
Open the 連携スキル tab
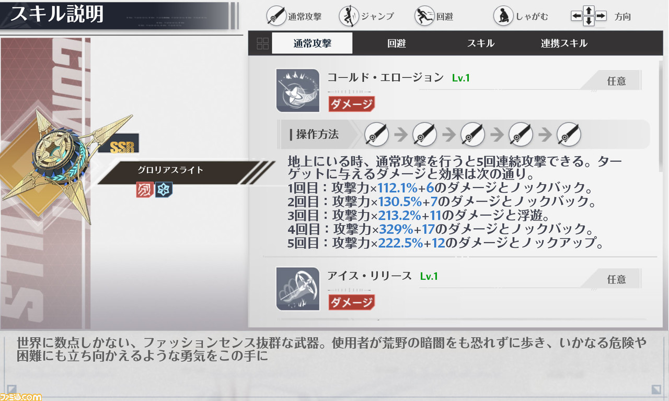pos(564,43)
